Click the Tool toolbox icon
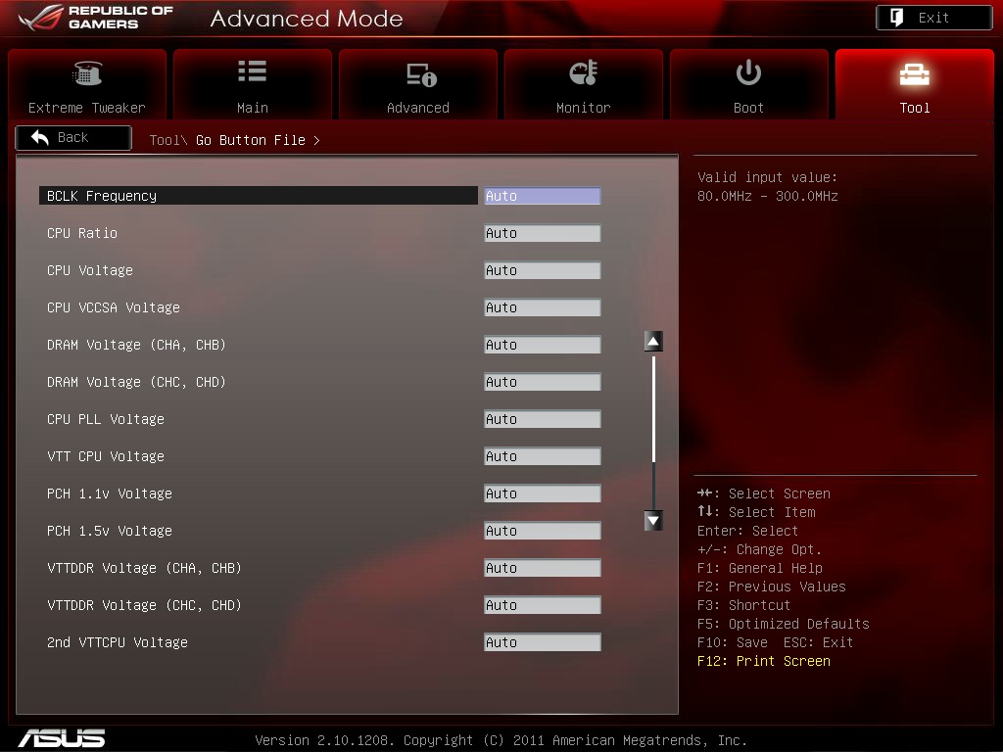The image size is (1003, 752). tap(915, 74)
